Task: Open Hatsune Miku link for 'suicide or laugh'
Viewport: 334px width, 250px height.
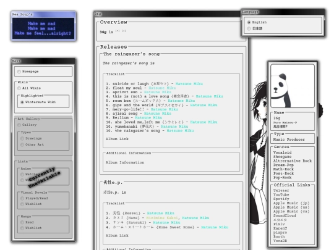Action: pos(189,84)
